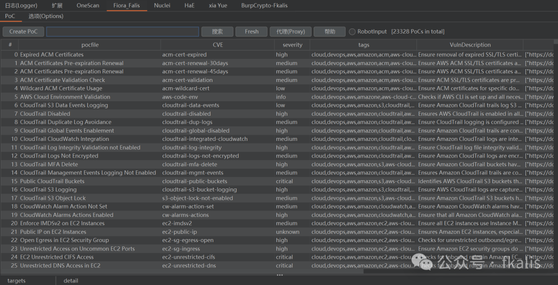Screen dimensions: 558x285
Task: Open the detail panel tab
Action: point(71,281)
